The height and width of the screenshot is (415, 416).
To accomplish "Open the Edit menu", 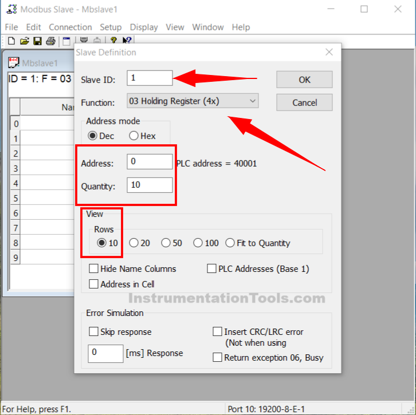I will pyautogui.click(x=33, y=27).
